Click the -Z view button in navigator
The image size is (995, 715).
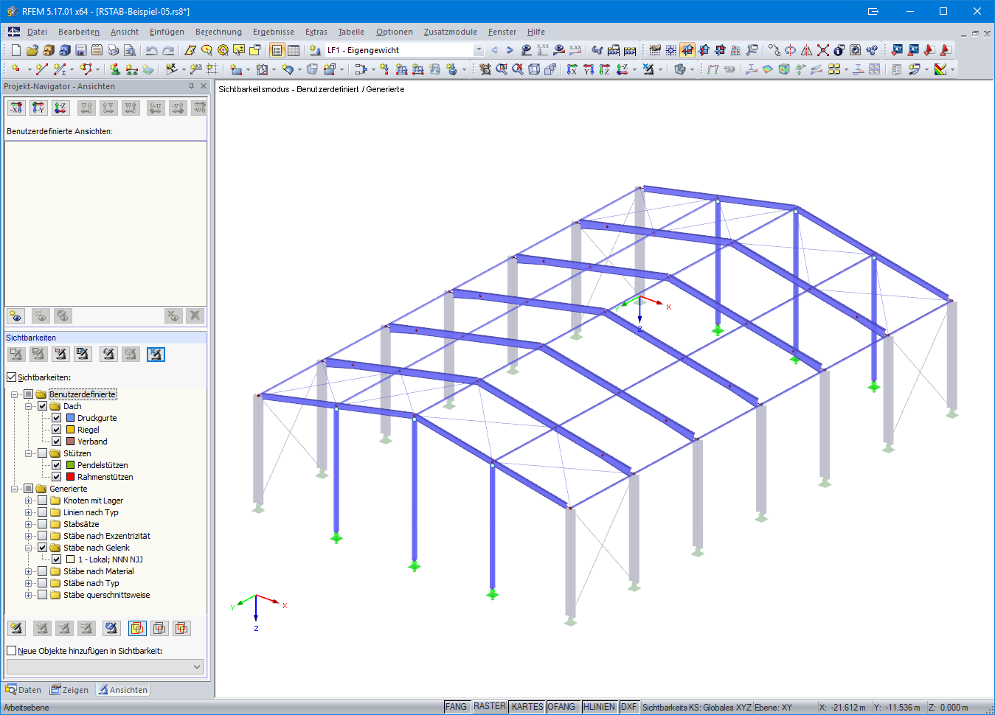tap(60, 108)
